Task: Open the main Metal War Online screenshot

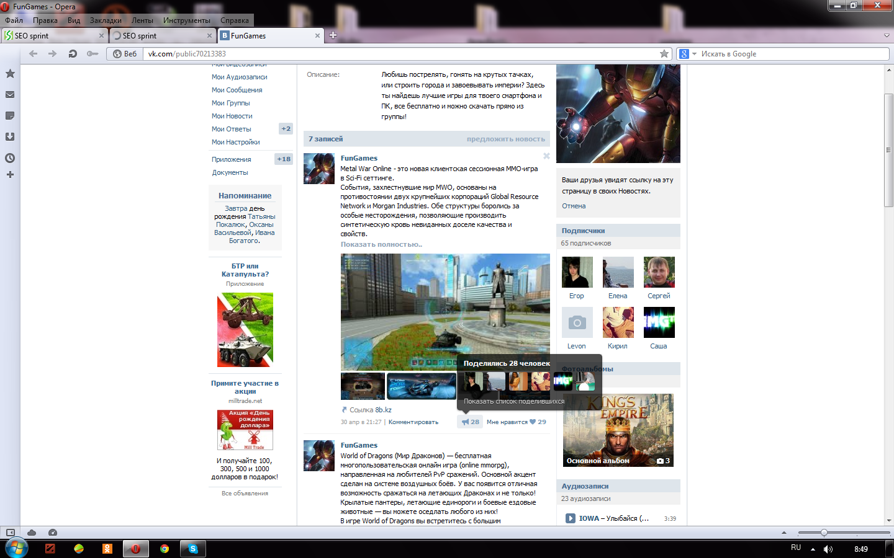Action: point(445,312)
